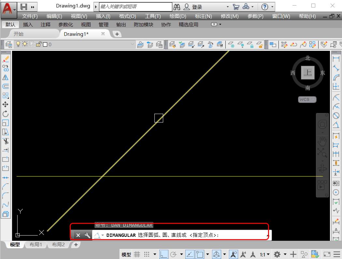Open Layer Properties Manager icon
This screenshot has height=259, width=342.
[9, 44]
